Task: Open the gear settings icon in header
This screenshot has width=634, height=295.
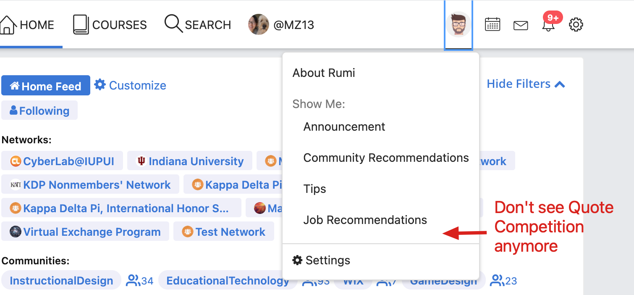Action: 576,24
